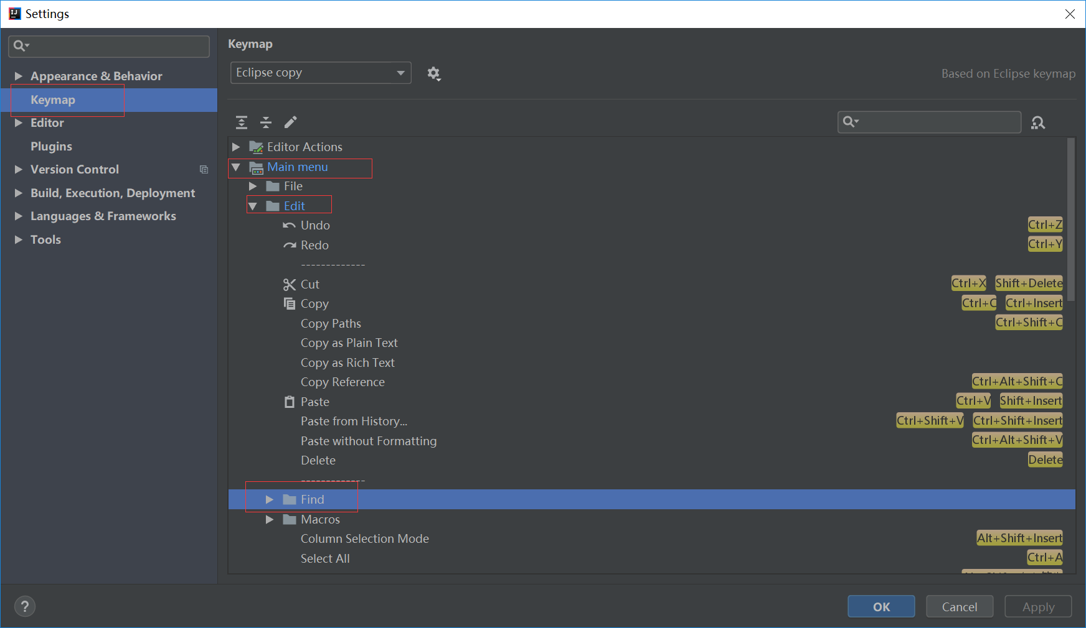The height and width of the screenshot is (628, 1086).
Task: Open the help question mark button
Action: click(x=25, y=606)
